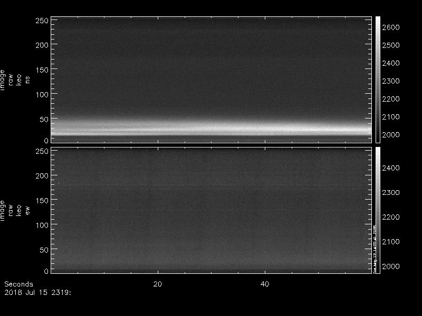
Task: Click the 2200 label on ns colorbar
Action: (x=391, y=99)
